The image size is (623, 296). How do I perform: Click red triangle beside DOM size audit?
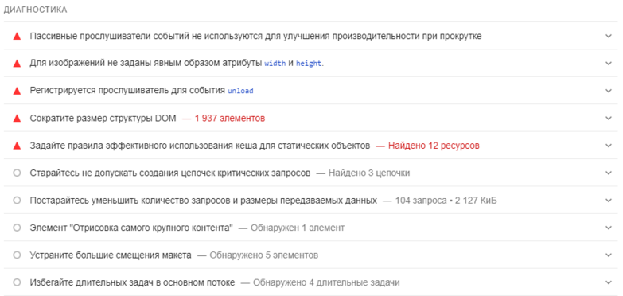click(17, 119)
